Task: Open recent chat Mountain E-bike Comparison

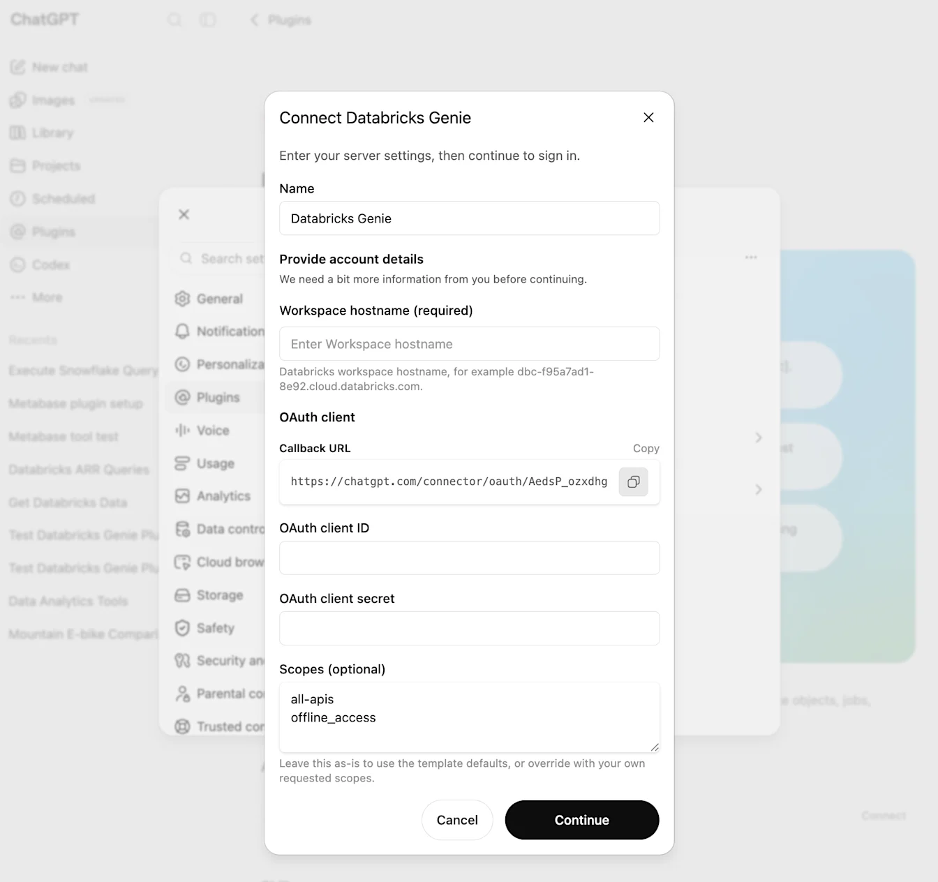Action: click(82, 634)
